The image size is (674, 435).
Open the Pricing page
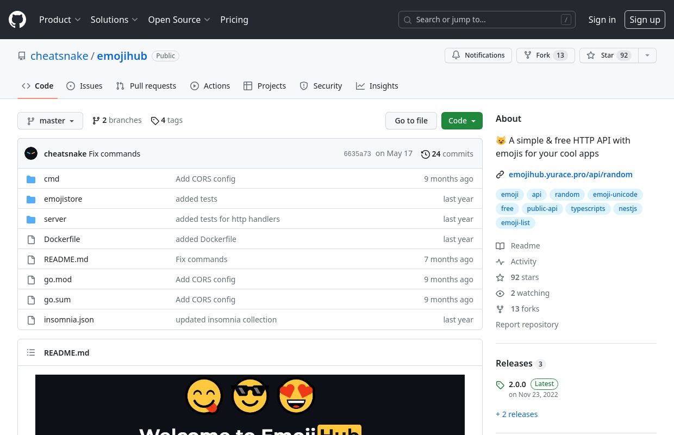point(234,20)
